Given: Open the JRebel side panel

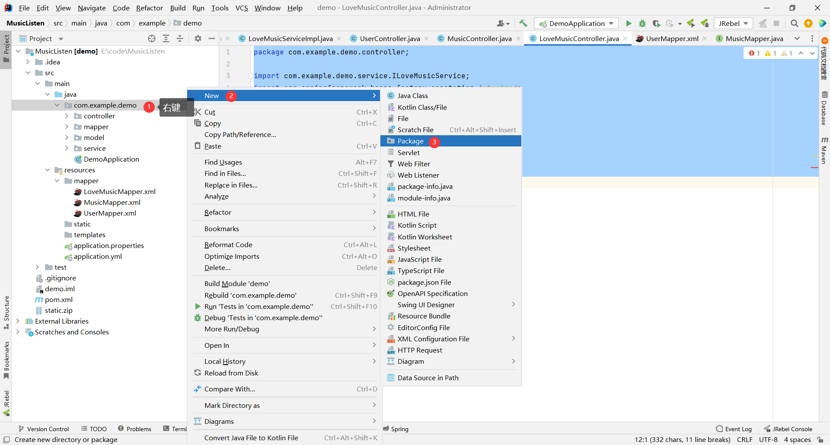Looking at the screenshot, I should (6, 403).
